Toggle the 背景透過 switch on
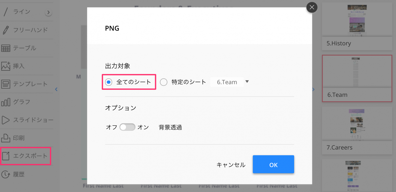This screenshot has width=396, height=192. click(x=127, y=127)
